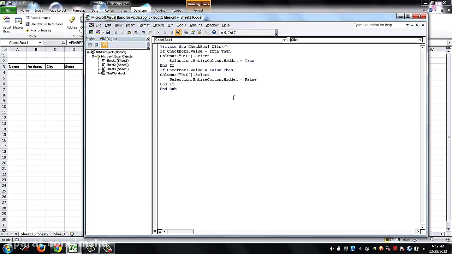
Task: Open the VBA Window menu
Action: tap(212, 25)
